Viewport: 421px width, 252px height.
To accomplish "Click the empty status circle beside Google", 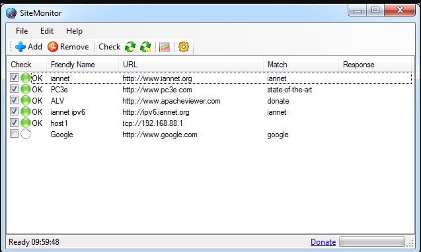I will [26, 134].
